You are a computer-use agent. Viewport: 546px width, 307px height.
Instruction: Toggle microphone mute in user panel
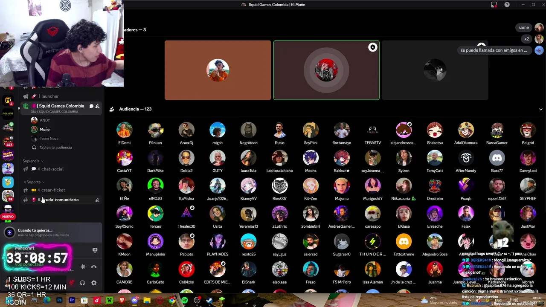[71, 283]
